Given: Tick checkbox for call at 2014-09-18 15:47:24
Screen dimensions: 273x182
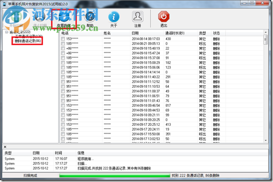Looking at the screenshot, I should [x=63, y=53].
